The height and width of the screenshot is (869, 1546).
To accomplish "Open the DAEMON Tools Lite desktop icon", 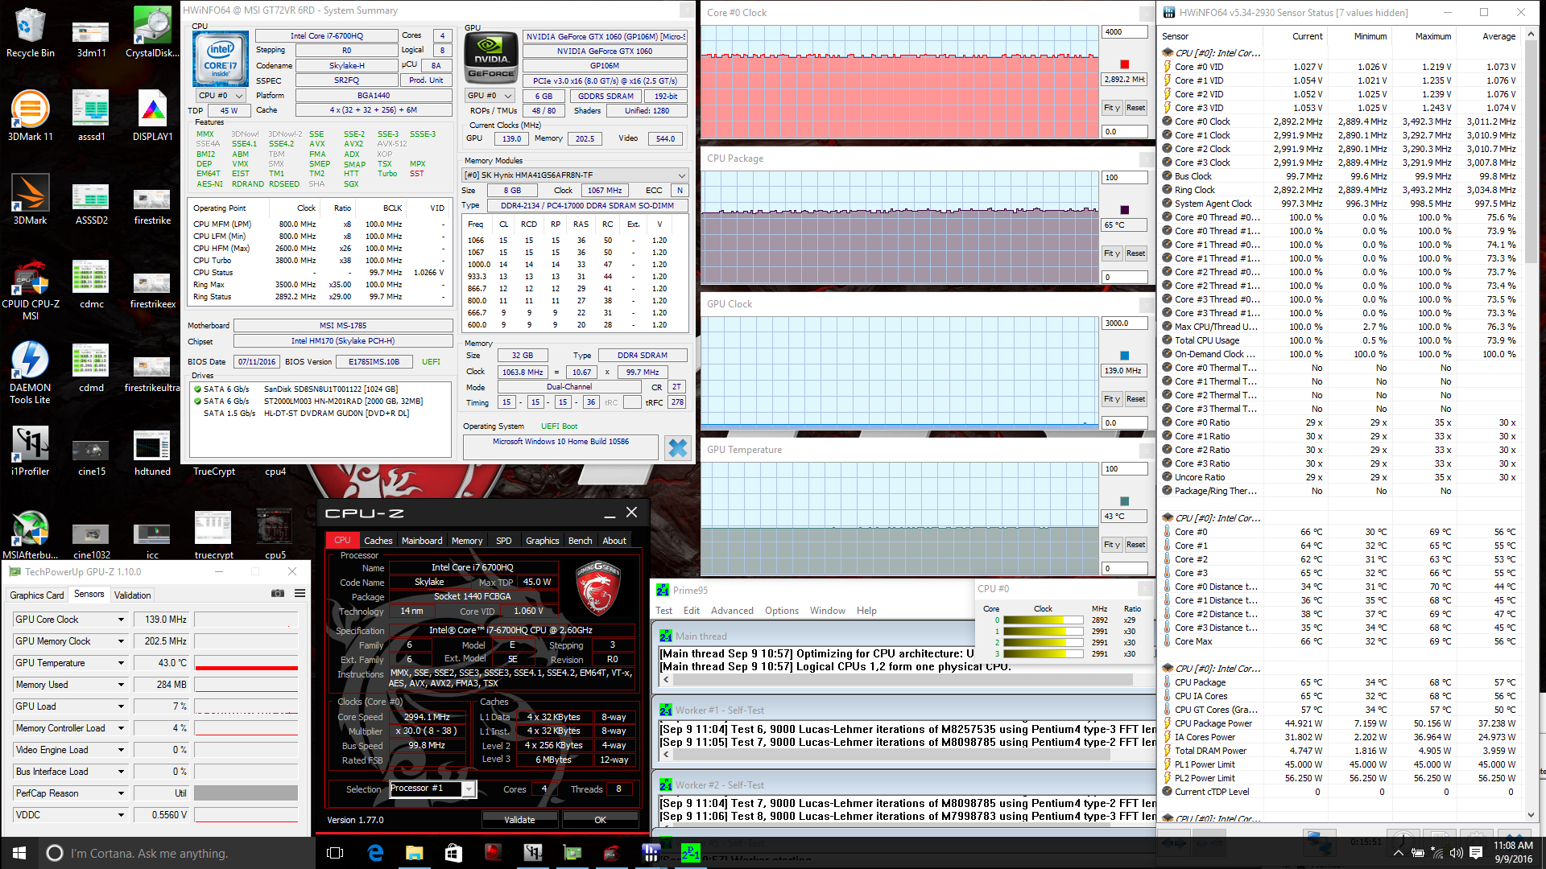I will pos(30,372).
